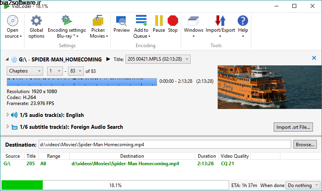This screenshot has height=191, width=322.
Task: Add job to Queue
Action: [x=142, y=27]
